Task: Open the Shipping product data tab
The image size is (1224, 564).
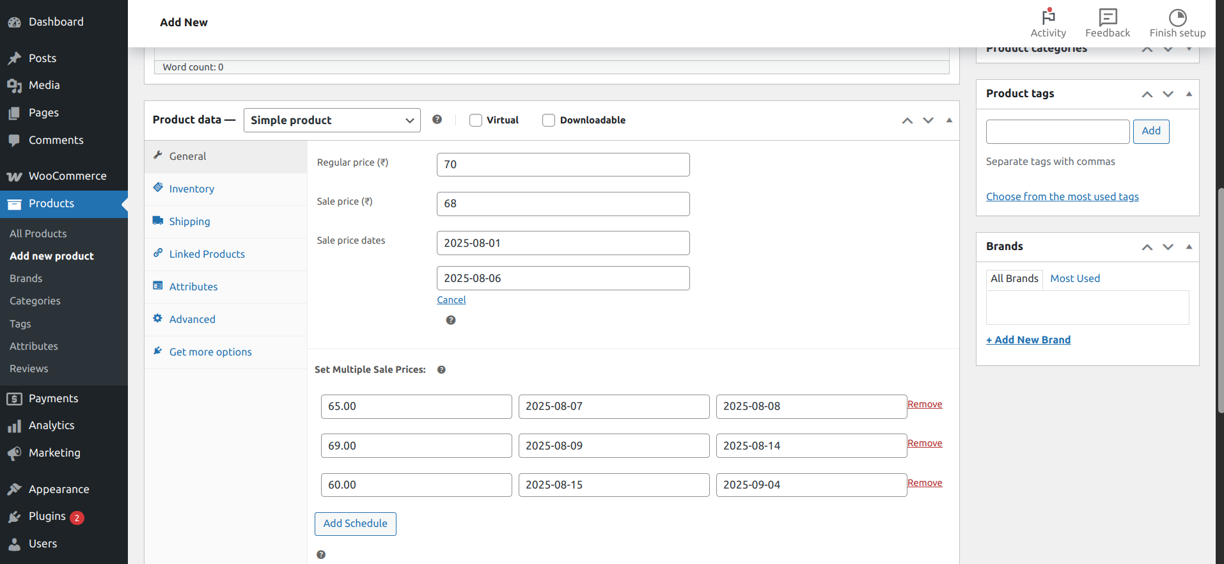Action: tap(226, 222)
